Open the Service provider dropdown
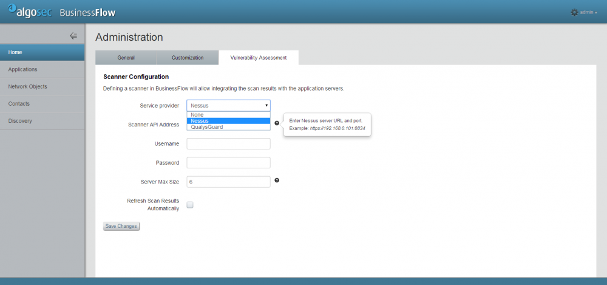 228,106
